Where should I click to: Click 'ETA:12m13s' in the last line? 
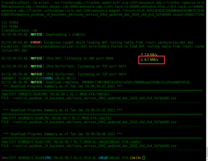(x=131, y=158)
